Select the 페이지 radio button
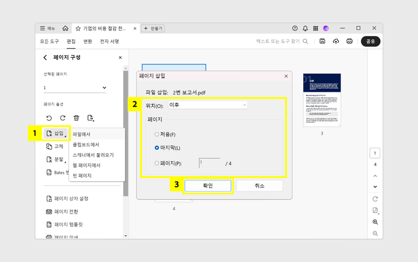The width and height of the screenshot is (418, 262). point(157,164)
